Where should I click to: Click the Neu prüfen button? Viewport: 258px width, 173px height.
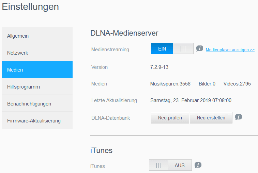[x=170, y=118]
